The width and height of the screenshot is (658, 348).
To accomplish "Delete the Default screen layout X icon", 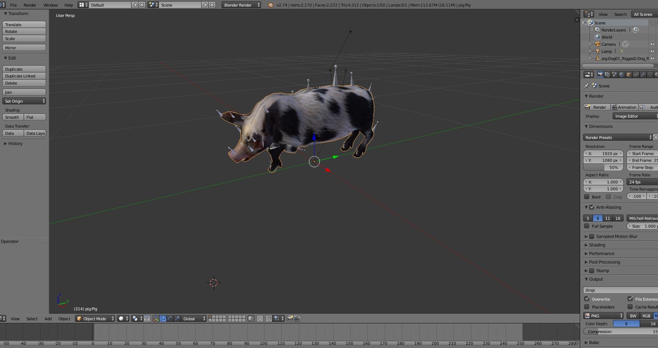I will pyautogui.click(x=142, y=5).
